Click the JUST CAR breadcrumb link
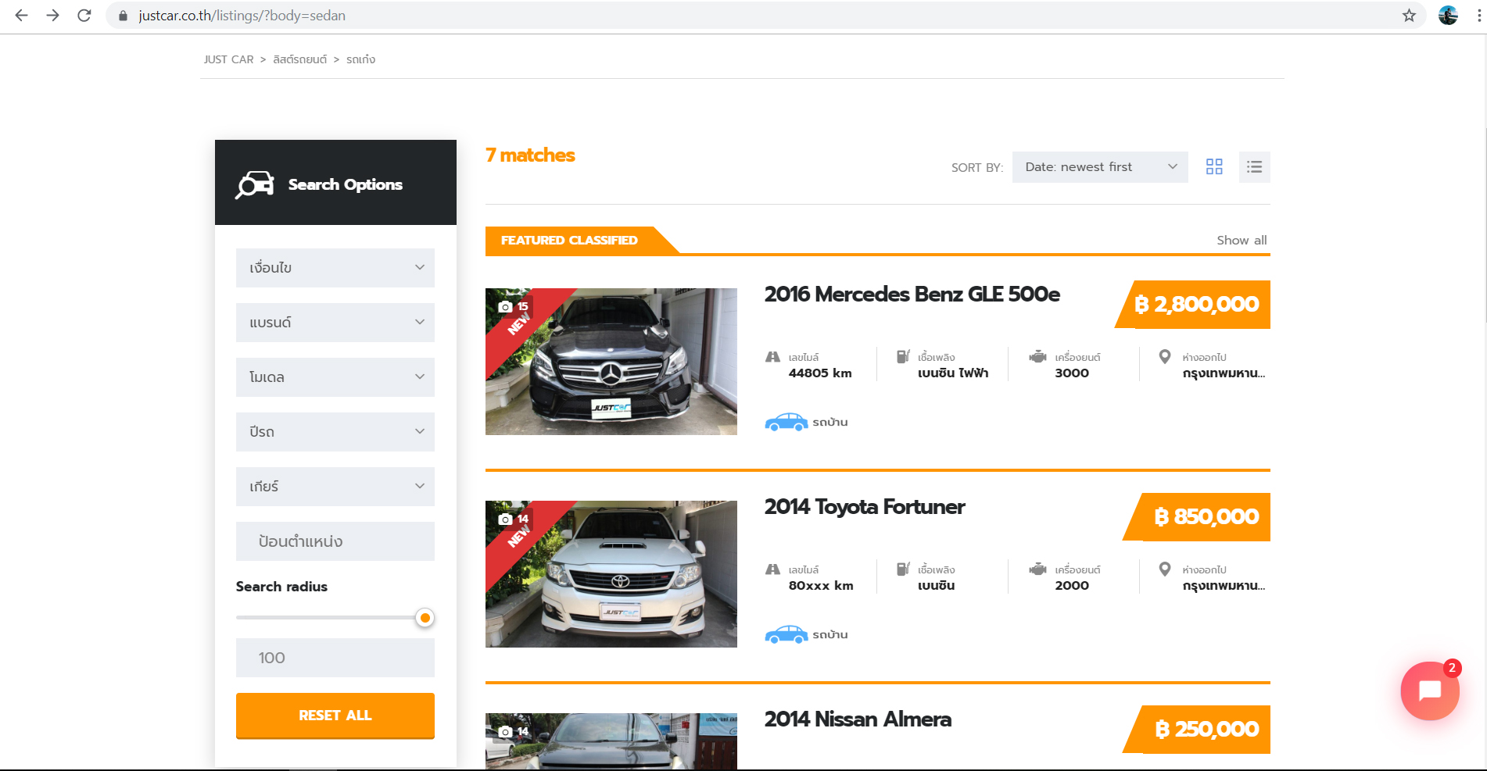Viewport: 1487px width, 771px height. [228, 59]
